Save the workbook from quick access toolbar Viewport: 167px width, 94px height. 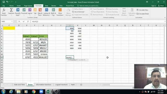point(4,2)
